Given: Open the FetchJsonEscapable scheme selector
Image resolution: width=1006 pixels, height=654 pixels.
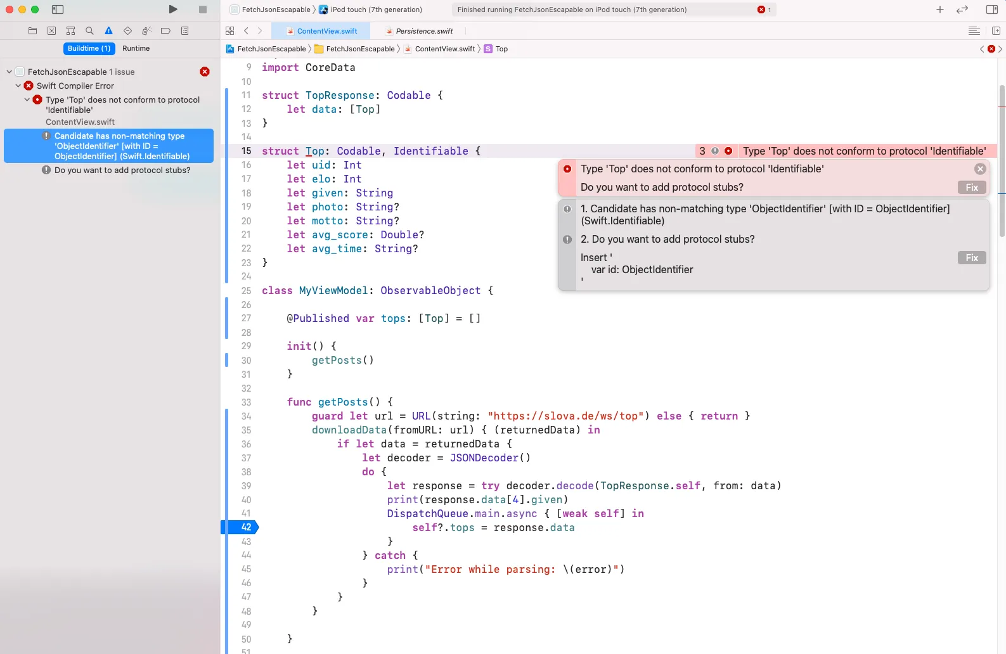Looking at the screenshot, I should (x=270, y=10).
